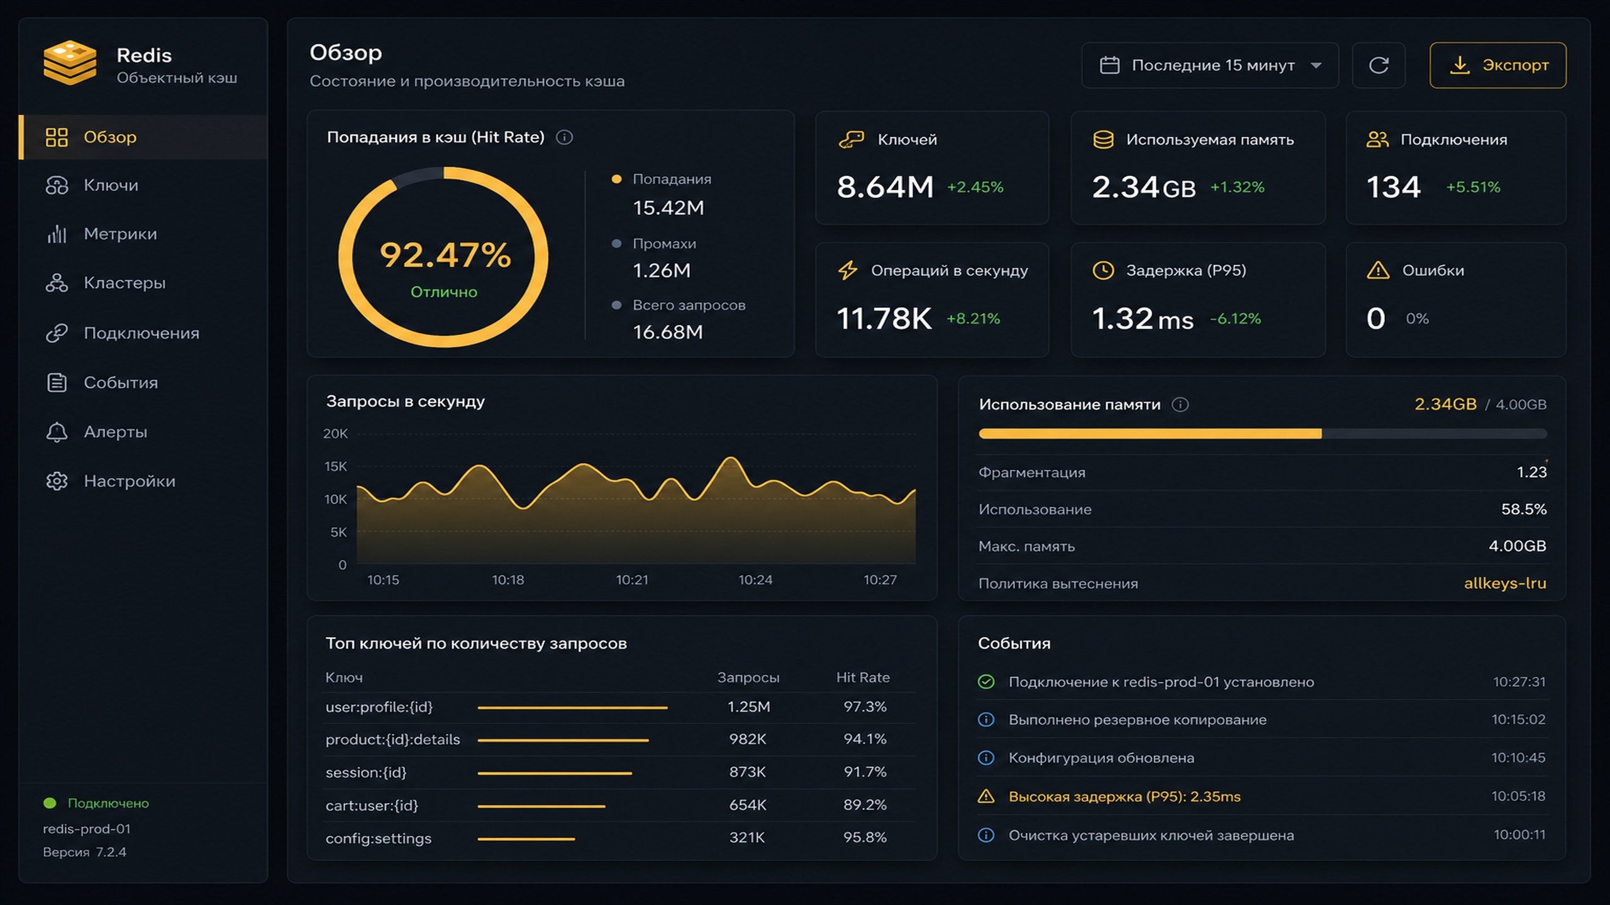Click the redis-prod-01 server name in sidebar
Screen dimensions: 1610x905
coord(87,829)
